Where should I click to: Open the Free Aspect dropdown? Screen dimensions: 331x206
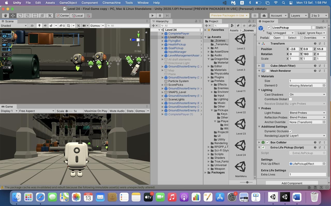tap(37, 111)
